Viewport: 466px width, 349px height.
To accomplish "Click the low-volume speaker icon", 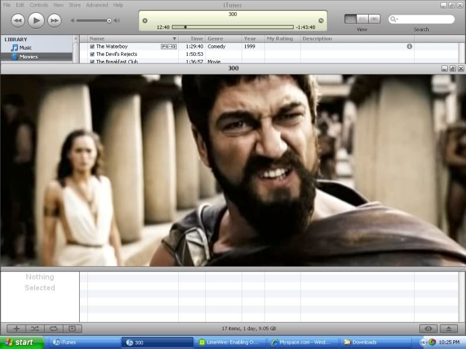I will (x=72, y=20).
